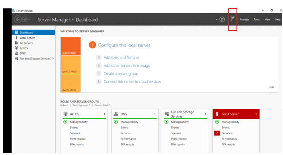Open Services in Local Server tile
The height and width of the screenshot is (155, 283).
pyautogui.click(x=227, y=133)
